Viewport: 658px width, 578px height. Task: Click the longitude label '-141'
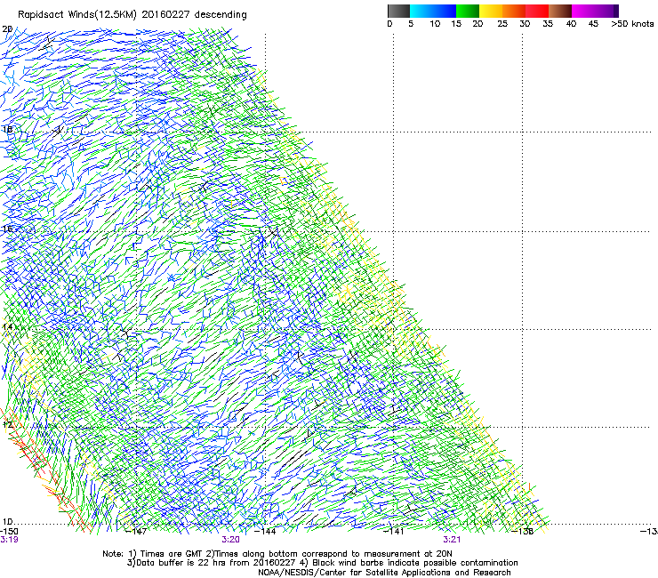coord(394,531)
